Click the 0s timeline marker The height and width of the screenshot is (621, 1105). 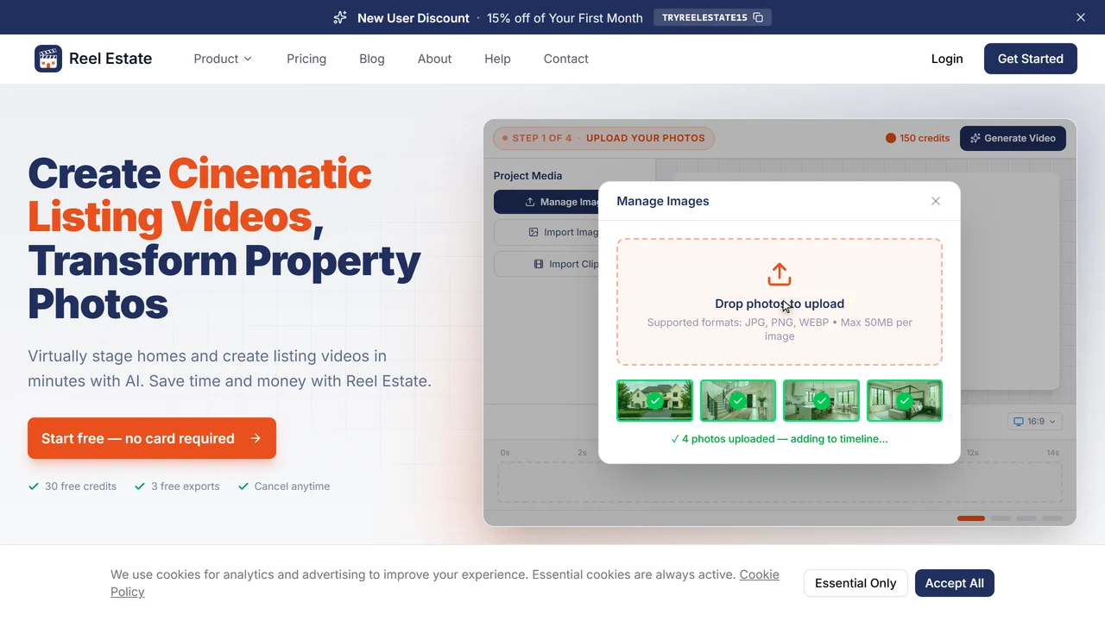coord(505,453)
